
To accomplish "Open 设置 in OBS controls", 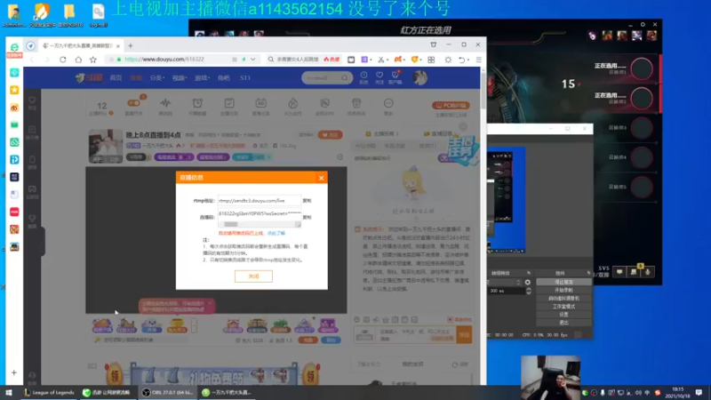I will tap(563, 315).
